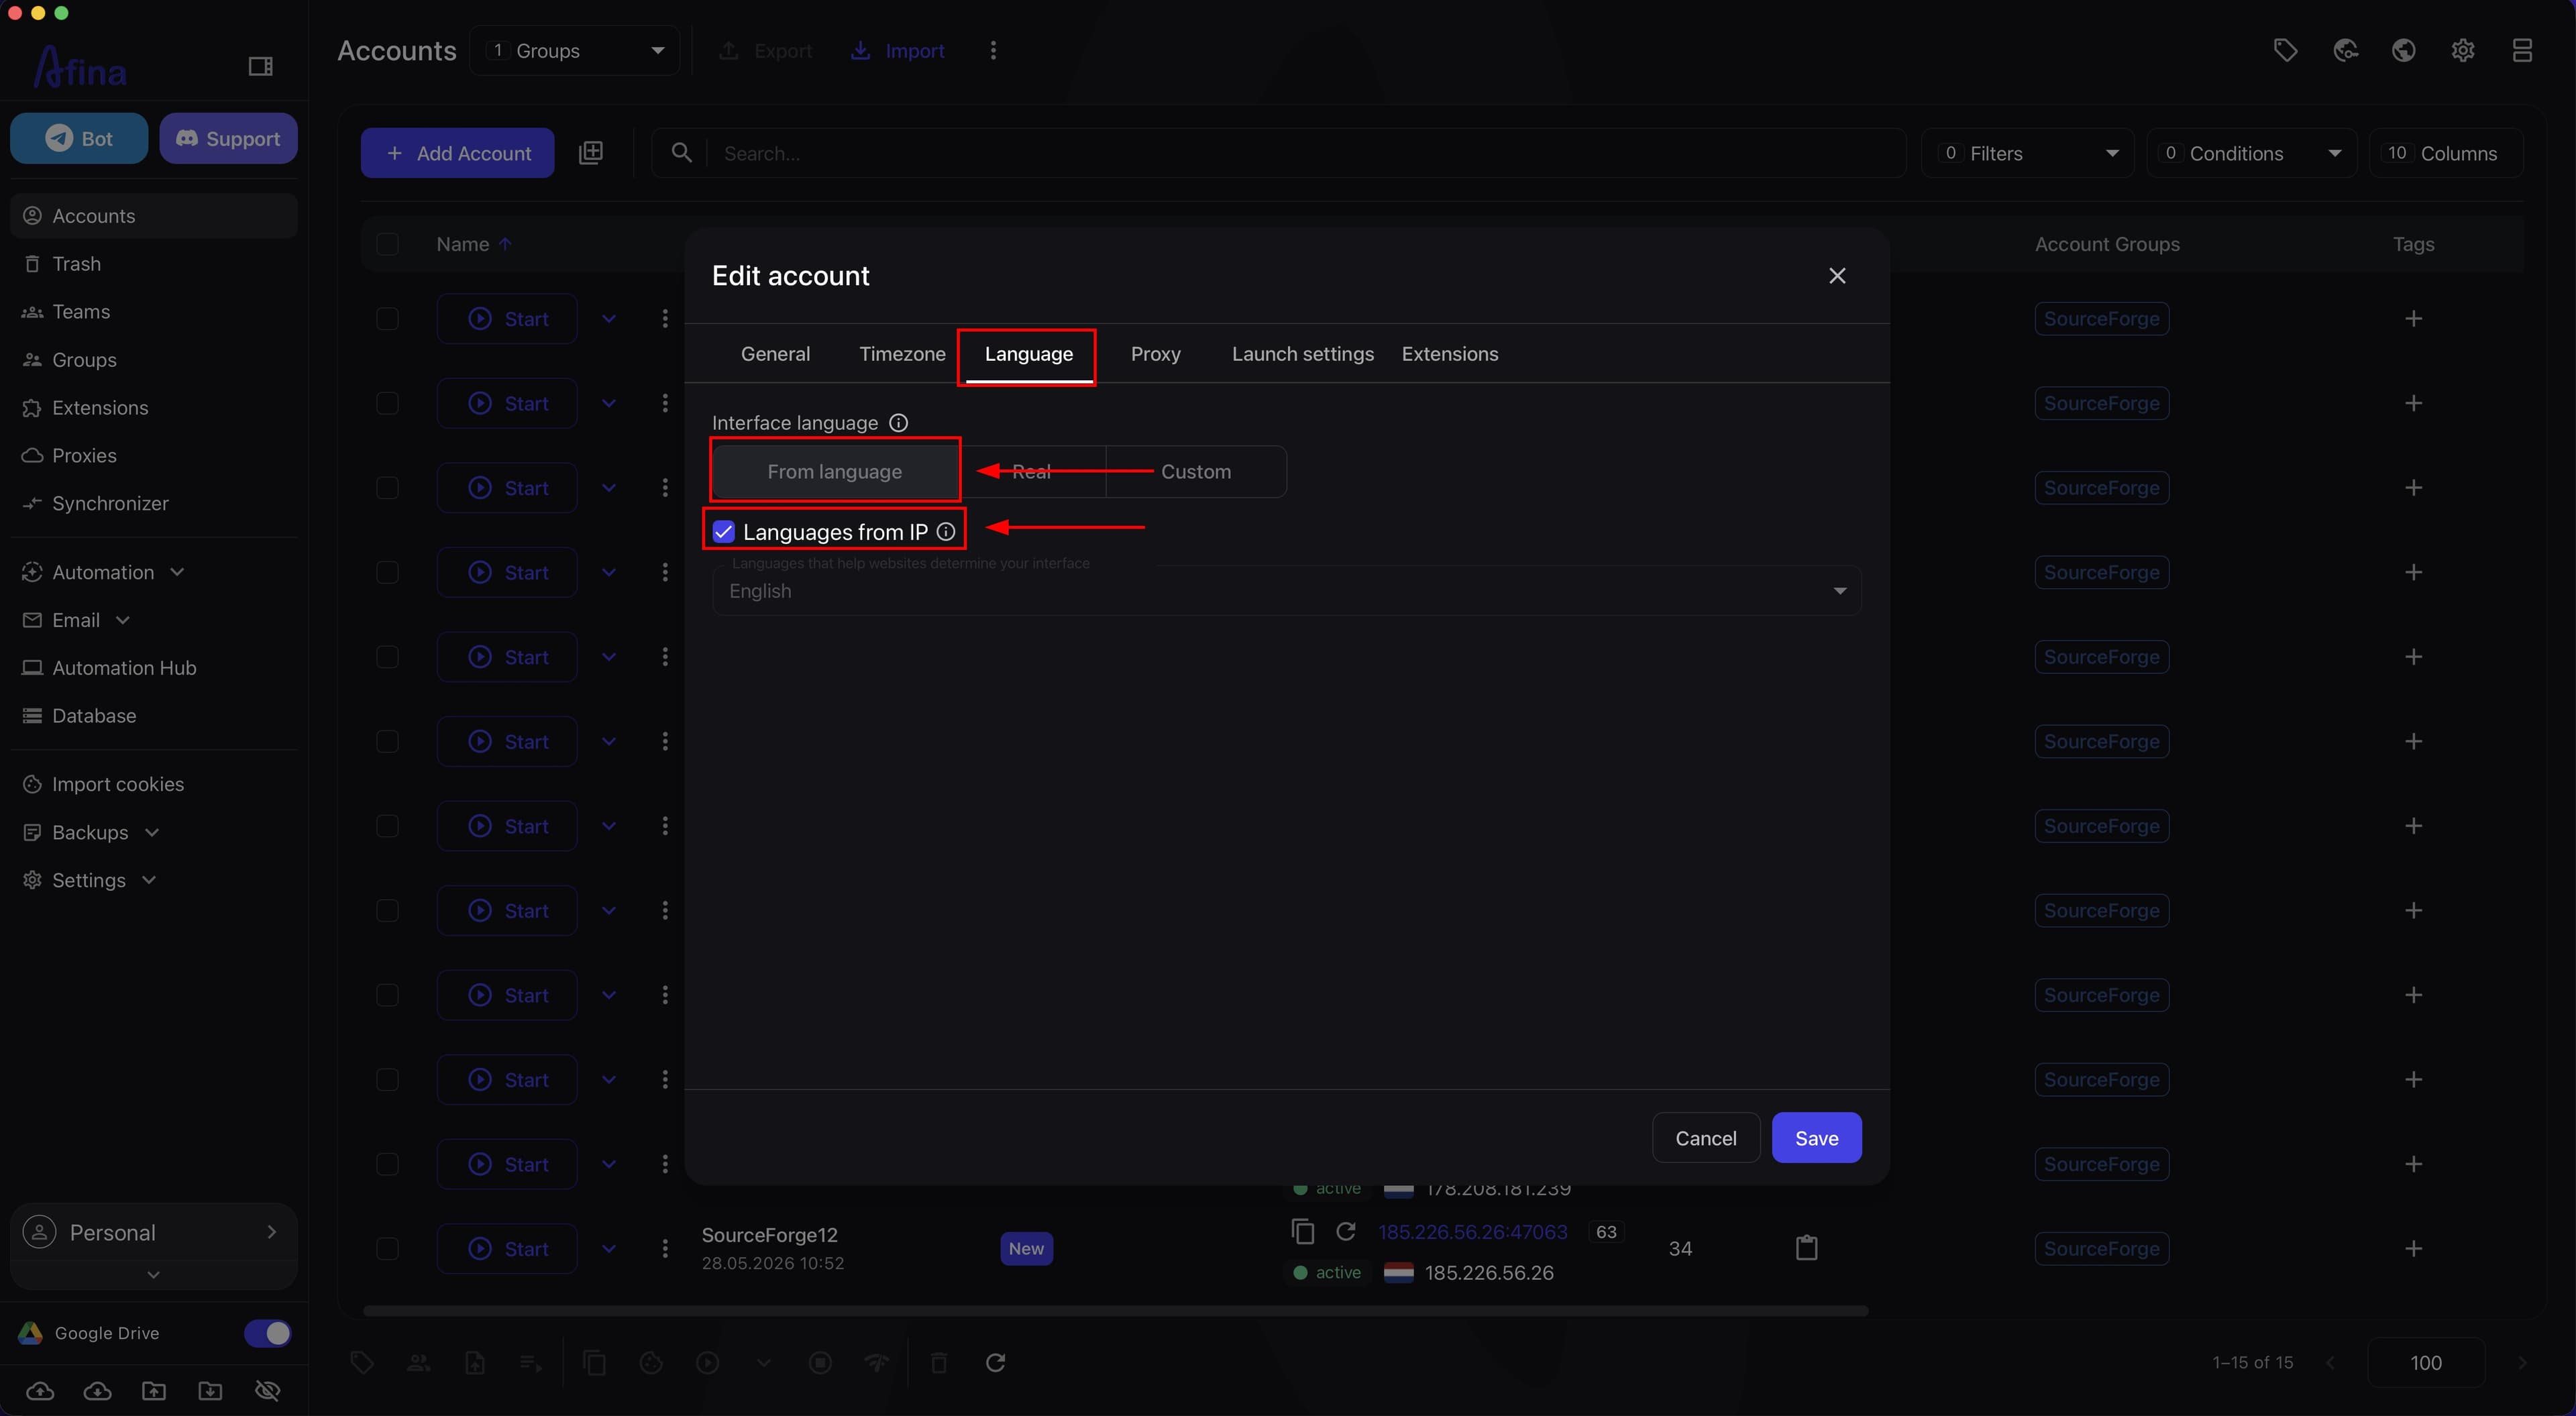Open SourceForge12 clipboard notes icon
2576x1416 pixels.
click(x=1806, y=1248)
